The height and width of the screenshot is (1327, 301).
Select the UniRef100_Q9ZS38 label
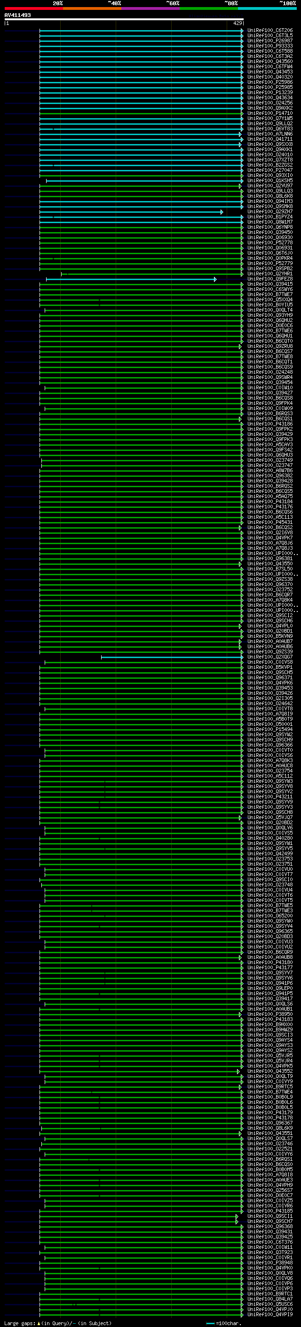coord(270,579)
